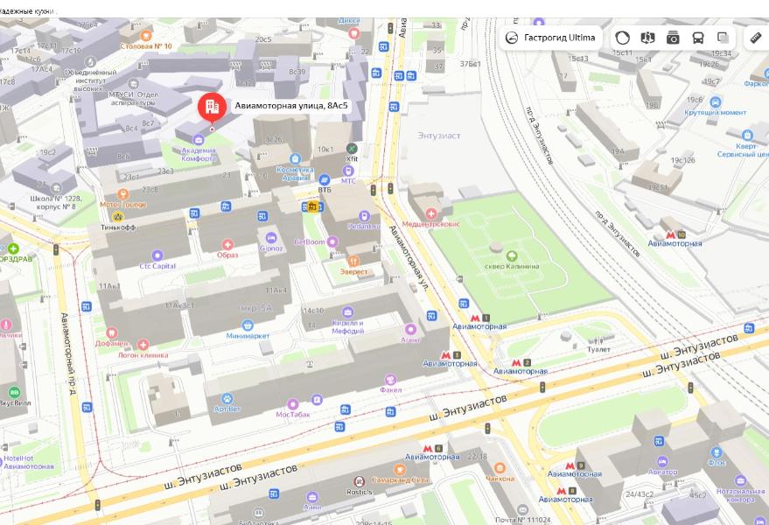The image size is (769, 525).
Task: Select BetBoom marker
Action: click(x=332, y=241)
